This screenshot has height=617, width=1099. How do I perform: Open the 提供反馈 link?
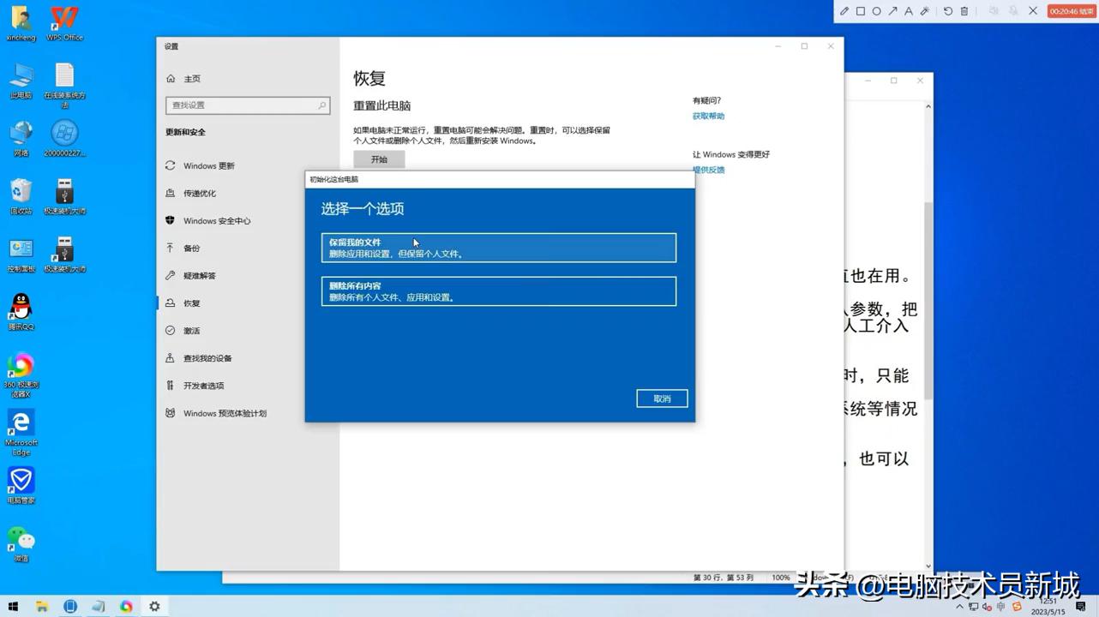point(708,170)
